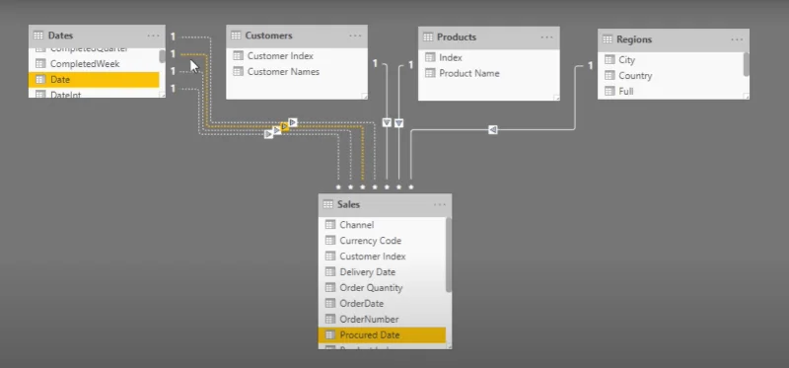
Task: Select highlighted Procured Date field in Sales
Action: click(383, 334)
